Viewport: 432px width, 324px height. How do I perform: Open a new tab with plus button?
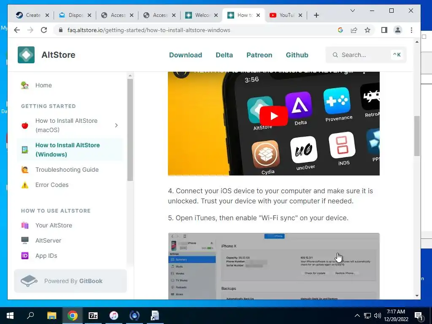(x=316, y=15)
